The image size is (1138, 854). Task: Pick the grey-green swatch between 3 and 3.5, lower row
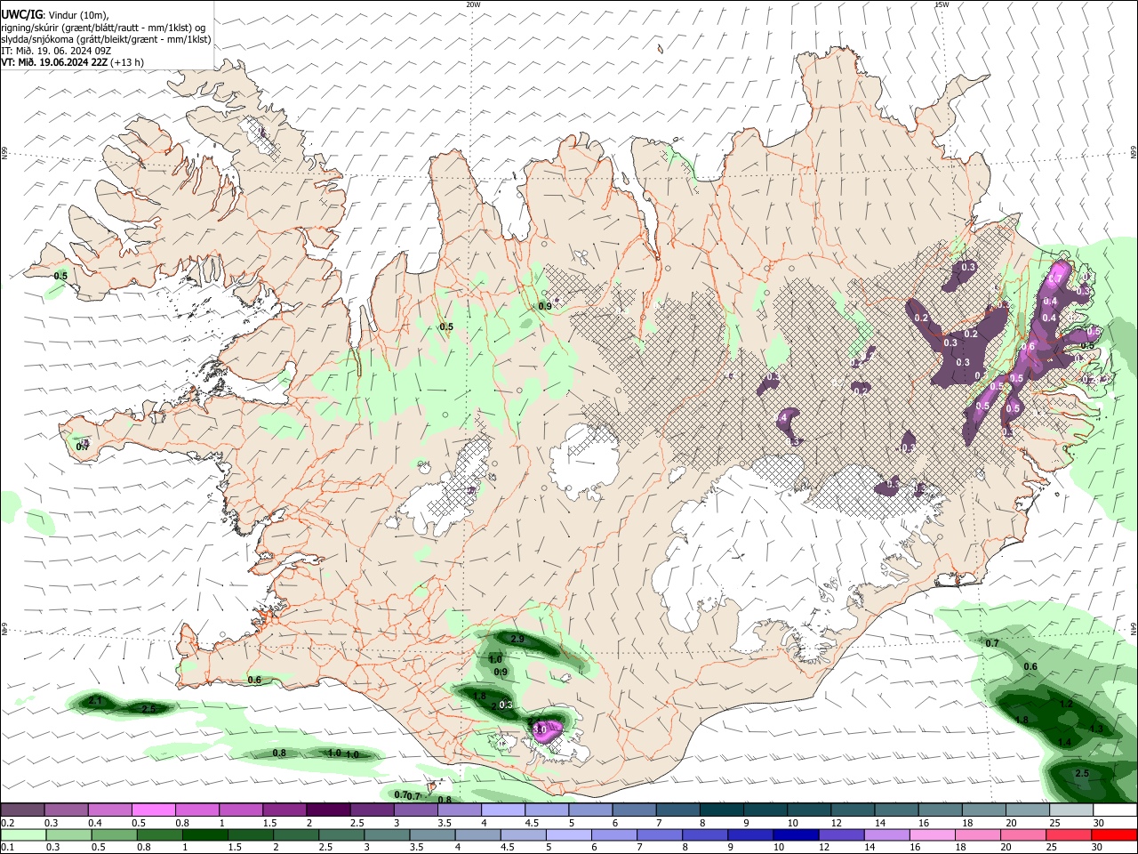tap(387, 835)
